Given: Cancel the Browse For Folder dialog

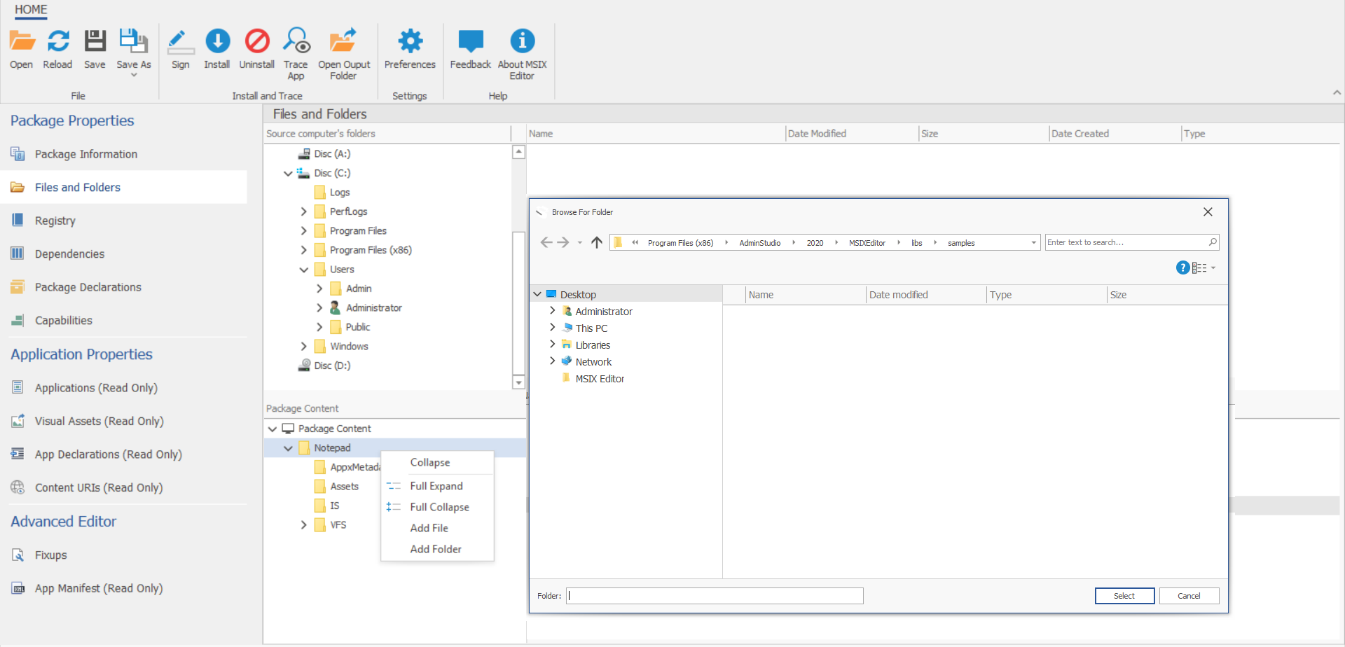Looking at the screenshot, I should coord(1189,595).
